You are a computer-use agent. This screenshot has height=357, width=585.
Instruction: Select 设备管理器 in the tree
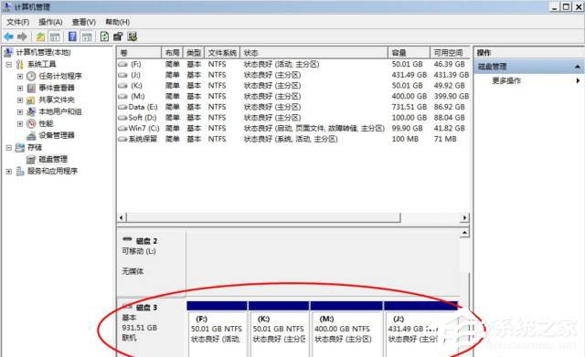(57, 135)
